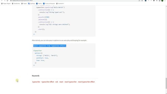Open the Яндекс bookmark

point(24,3)
